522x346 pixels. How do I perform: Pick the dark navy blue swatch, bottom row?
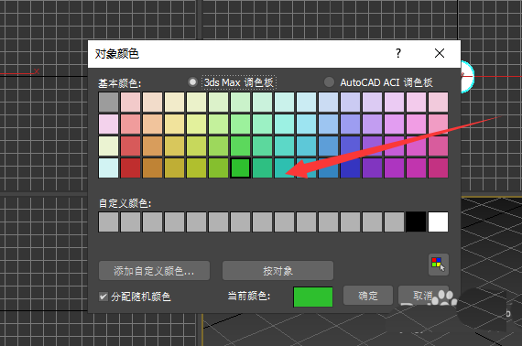(x=350, y=168)
